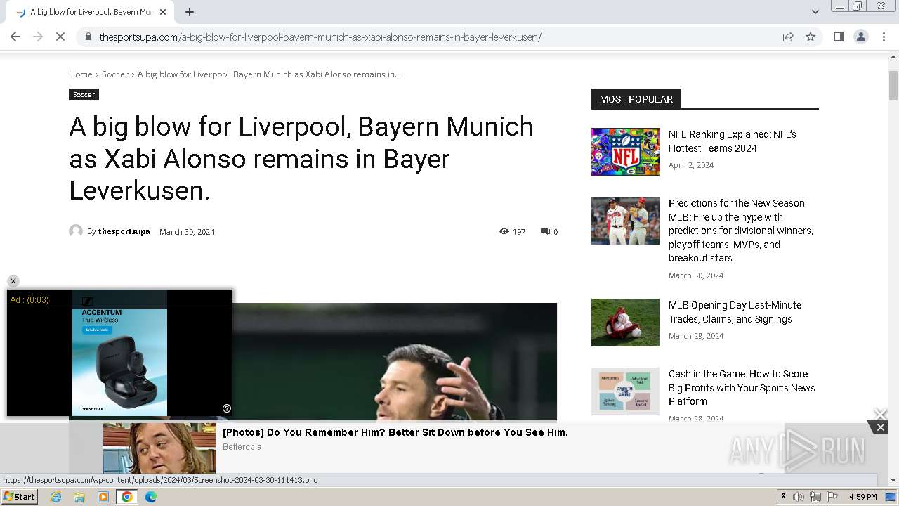Open Chrome three-dot menu
This screenshot has width=899, height=506.
(x=884, y=37)
